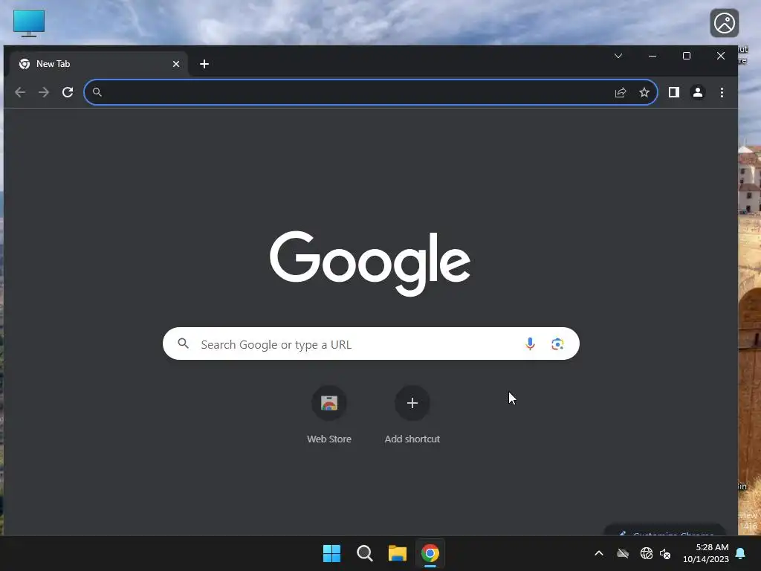Viewport: 761px width, 571px height.
Task: Click the search icon in address bar
Action: point(97,92)
